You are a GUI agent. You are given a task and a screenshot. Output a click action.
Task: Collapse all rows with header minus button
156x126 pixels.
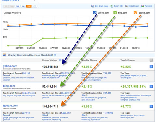pyautogui.click(x=151, y=60)
